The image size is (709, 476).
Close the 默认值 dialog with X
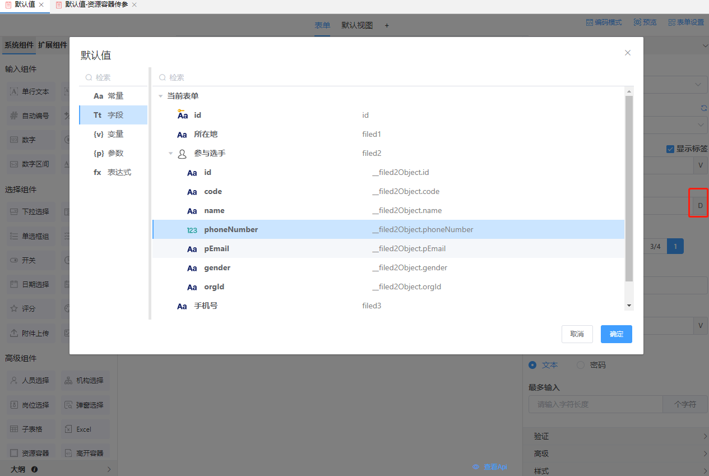(628, 53)
